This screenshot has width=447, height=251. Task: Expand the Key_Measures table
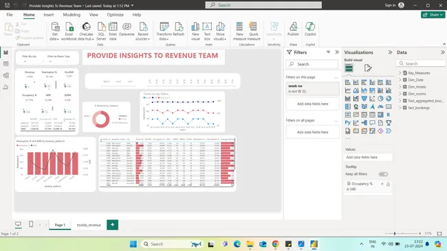(x=400, y=73)
